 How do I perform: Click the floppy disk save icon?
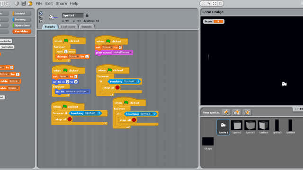point(24,3)
